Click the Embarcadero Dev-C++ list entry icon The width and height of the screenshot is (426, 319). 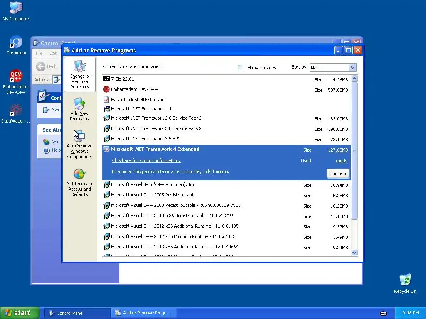coord(106,89)
